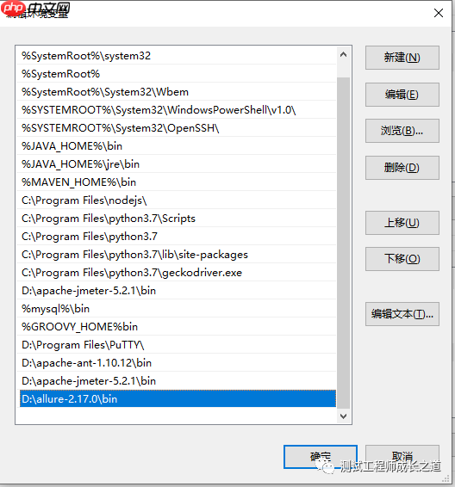Select the %MAVEN_HOME%\bin entry
Viewport: 455px width, 487px height.
tap(176, 182)
